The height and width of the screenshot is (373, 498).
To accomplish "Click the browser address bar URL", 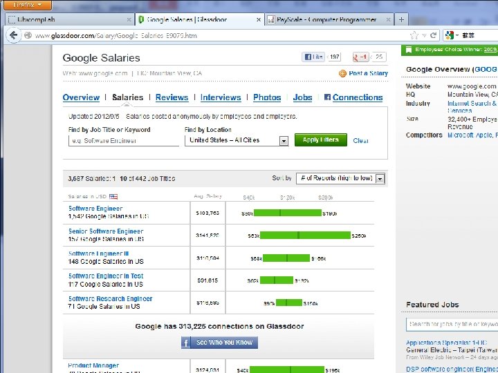I will (116, 35).
